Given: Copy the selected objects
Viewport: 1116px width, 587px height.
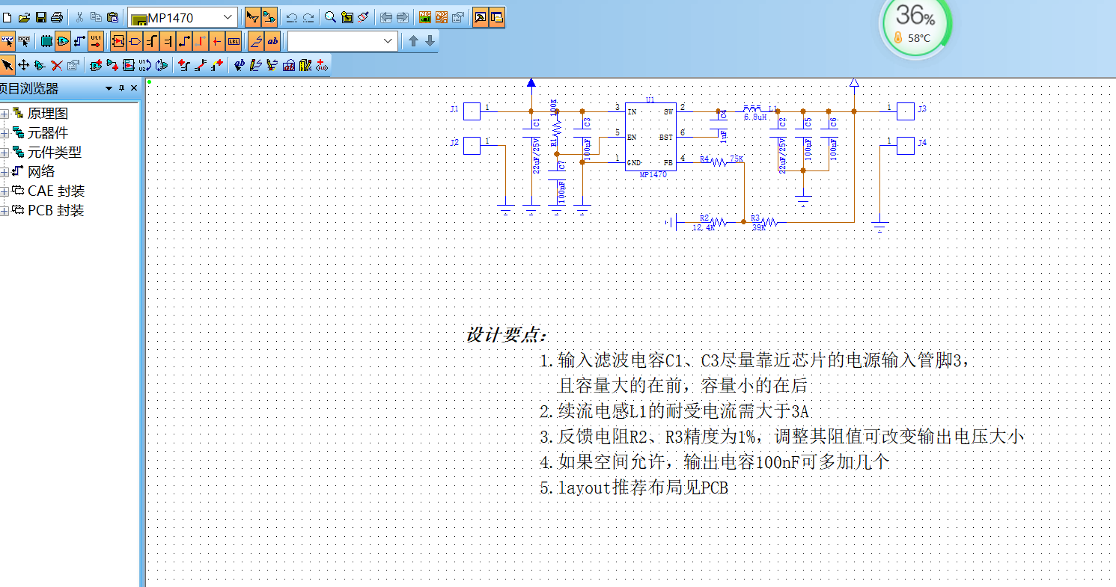Looking at the screenshot, I should coord(96,16).
